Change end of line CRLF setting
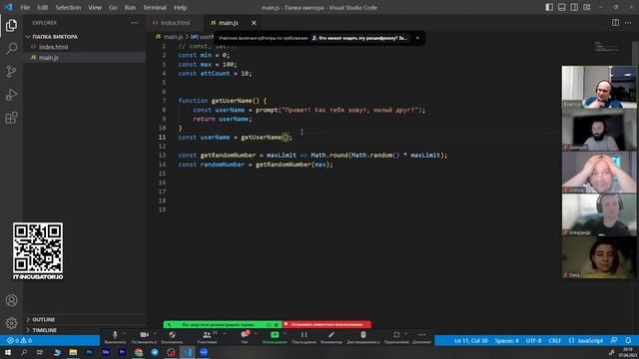 click(555, 340)
